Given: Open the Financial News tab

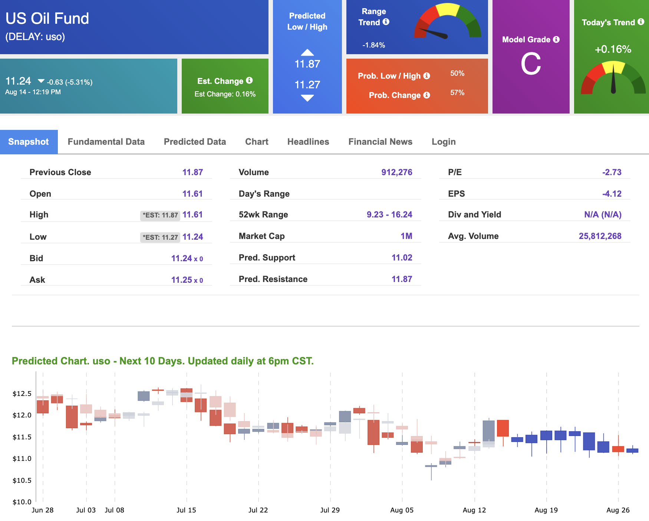Looking at the screenshot, I should click(380, 142).
